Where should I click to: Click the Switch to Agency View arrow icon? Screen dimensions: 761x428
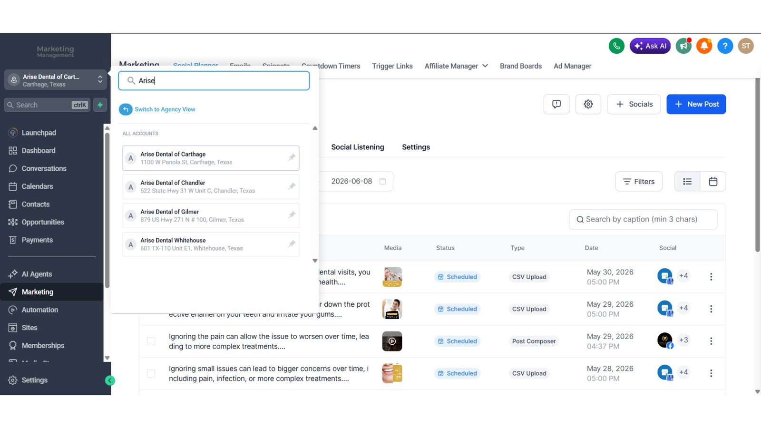126,109
